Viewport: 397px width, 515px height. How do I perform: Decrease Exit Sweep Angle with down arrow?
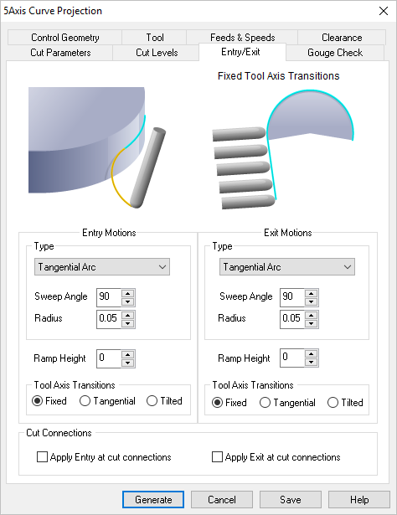tap(311, 301)
